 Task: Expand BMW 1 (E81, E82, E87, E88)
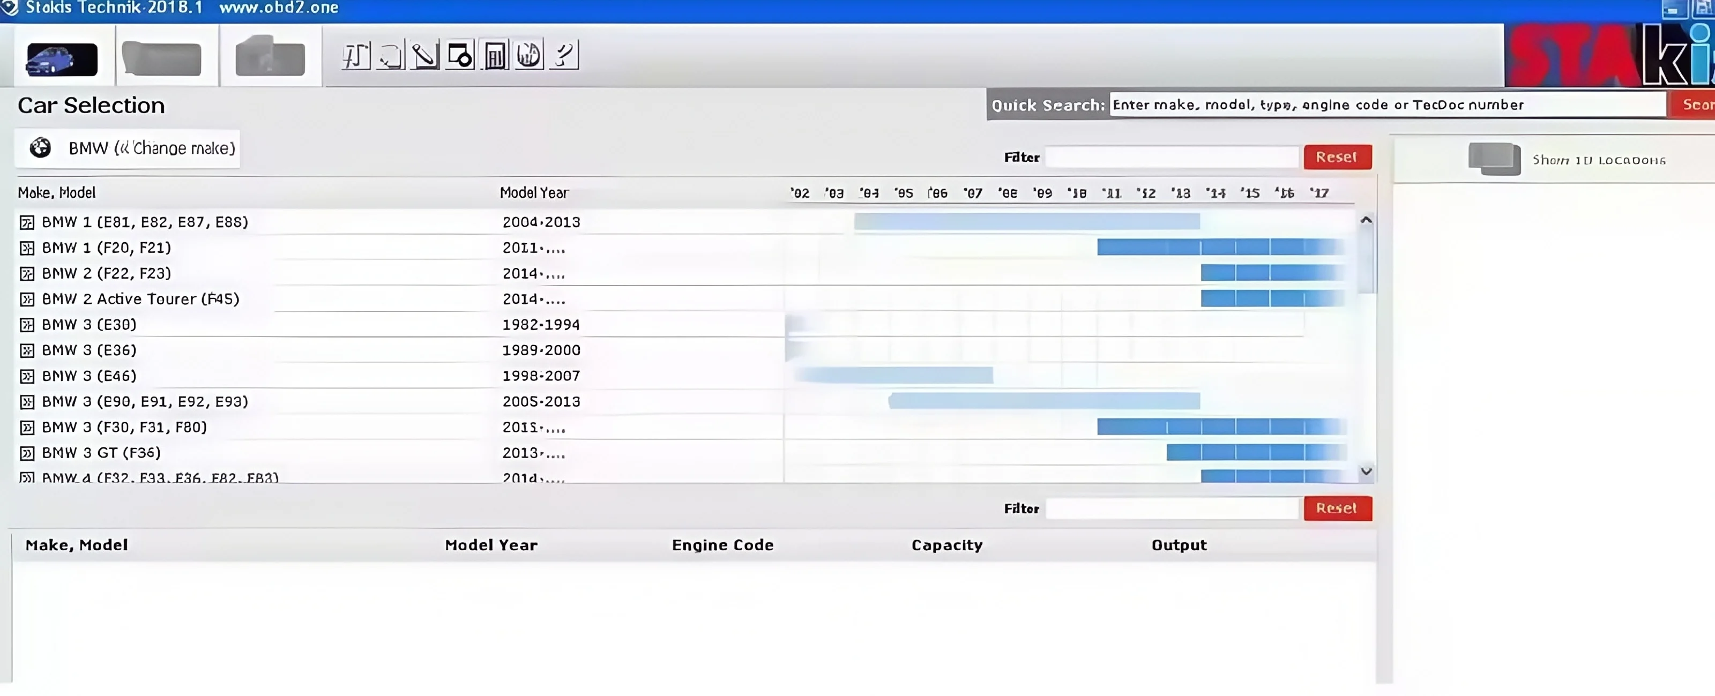(x=27, y=222)
